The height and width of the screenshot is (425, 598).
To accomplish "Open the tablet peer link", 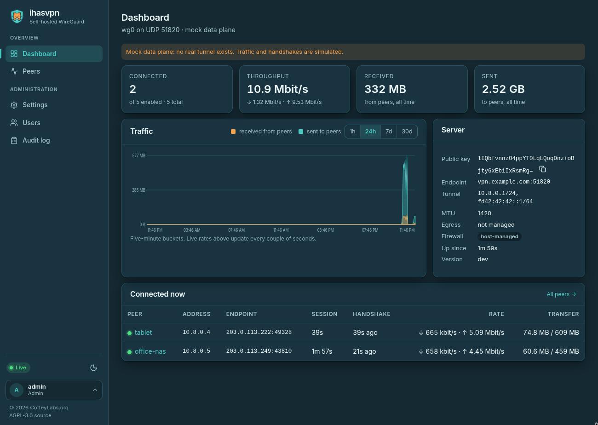I will tap(143, 333).
